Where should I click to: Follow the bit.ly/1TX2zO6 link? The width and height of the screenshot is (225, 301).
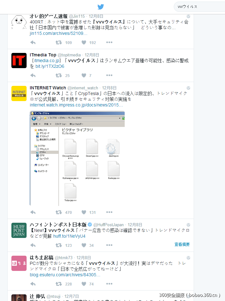[x=50, y=67]
